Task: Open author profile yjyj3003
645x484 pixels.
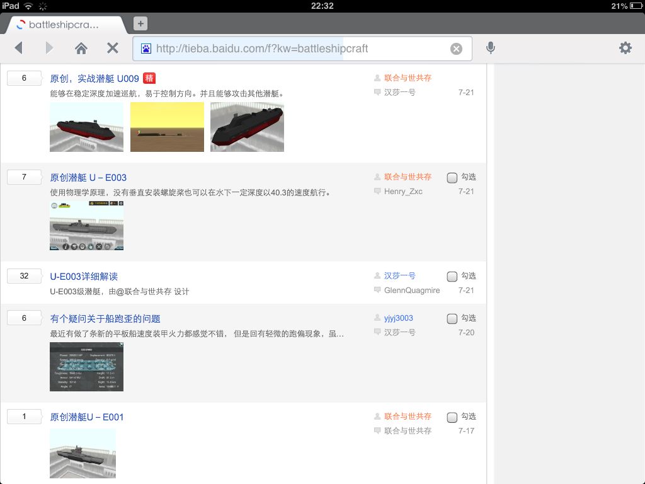Action: (399, 318)
